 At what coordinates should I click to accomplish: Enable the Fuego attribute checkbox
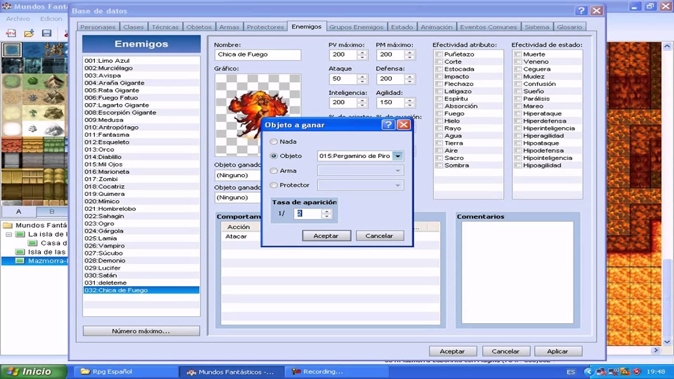point(439,113)
